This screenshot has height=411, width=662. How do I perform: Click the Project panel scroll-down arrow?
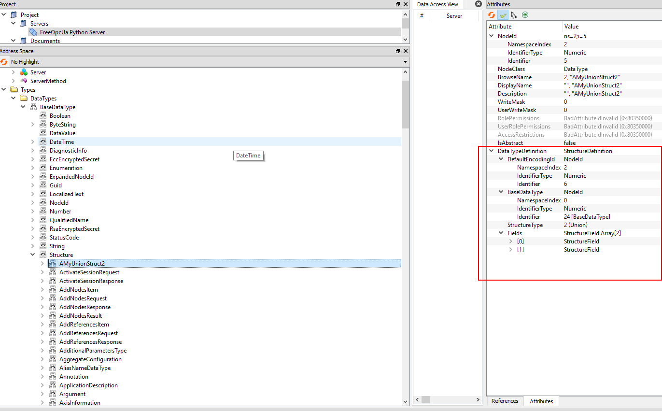click(x=405, y=40)
